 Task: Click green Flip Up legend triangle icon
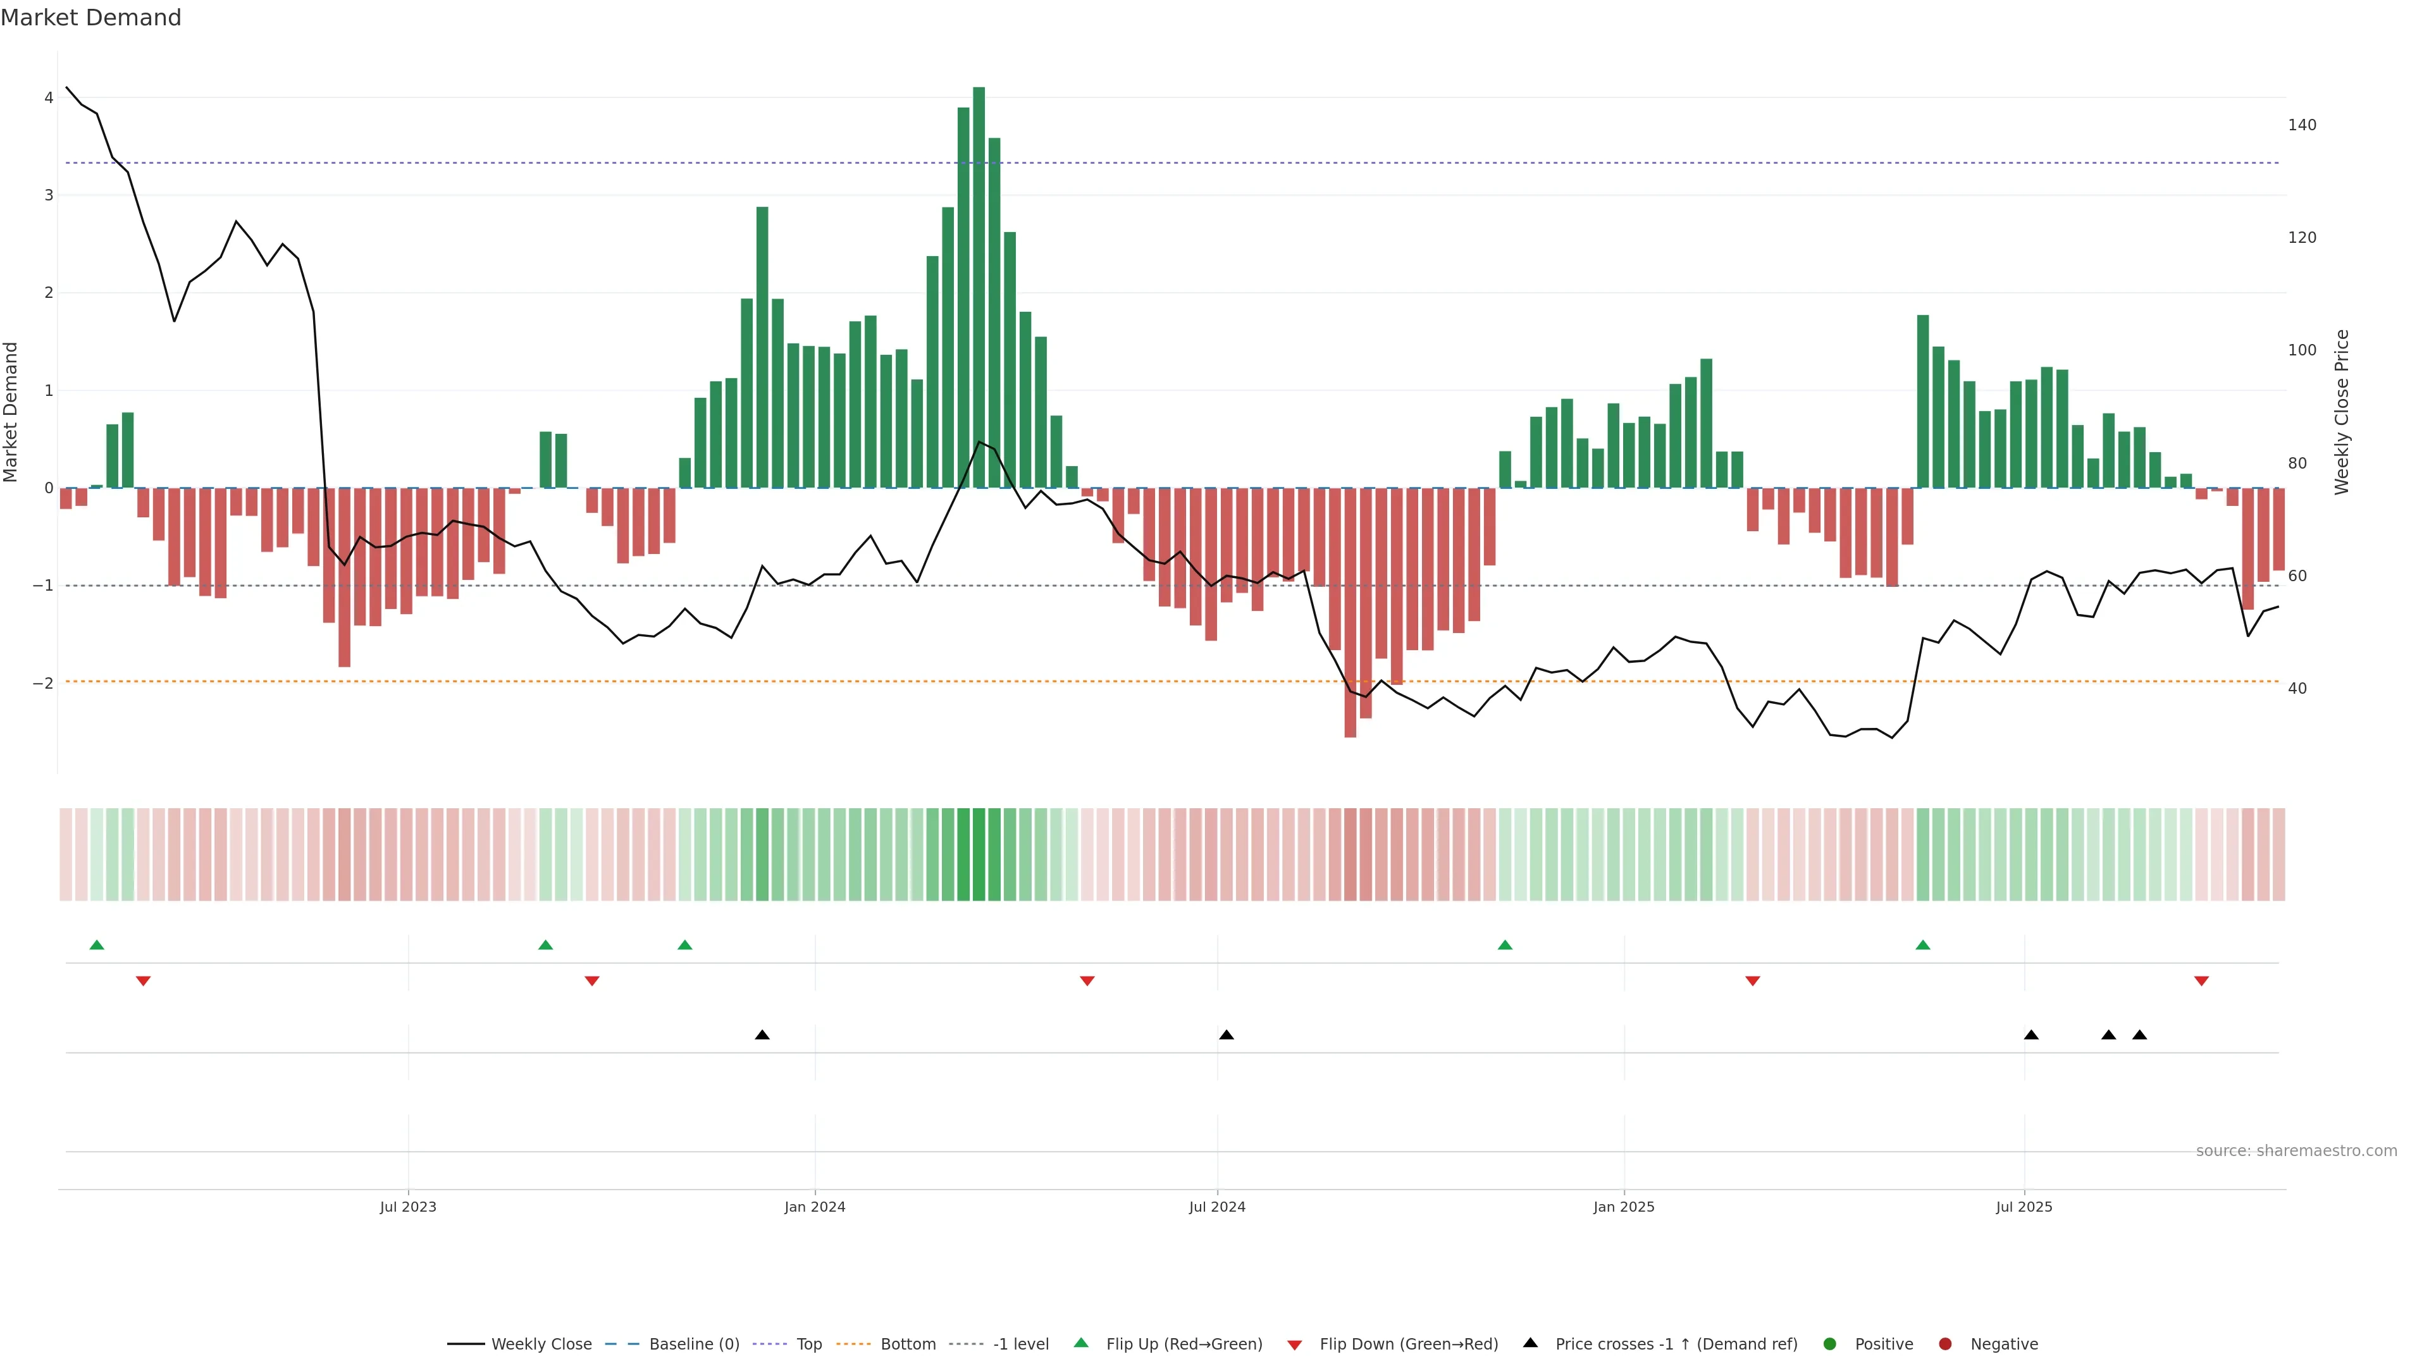pos(1082,1343)
